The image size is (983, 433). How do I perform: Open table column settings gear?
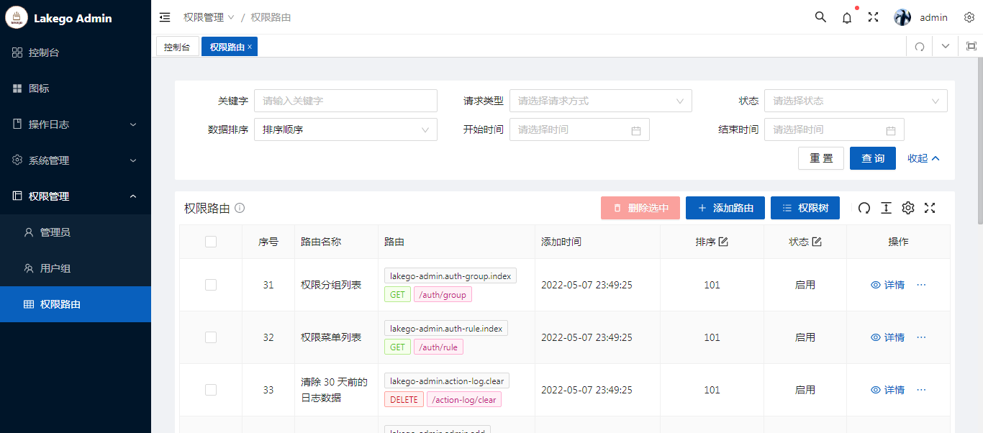pyautogui.click(x=908, y=208)
